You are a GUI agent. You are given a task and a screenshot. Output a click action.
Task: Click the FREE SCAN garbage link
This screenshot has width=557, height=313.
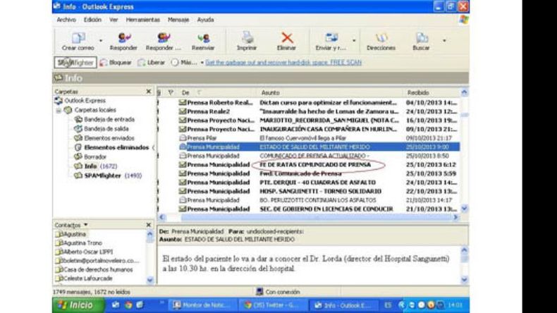tap(283, 63)
